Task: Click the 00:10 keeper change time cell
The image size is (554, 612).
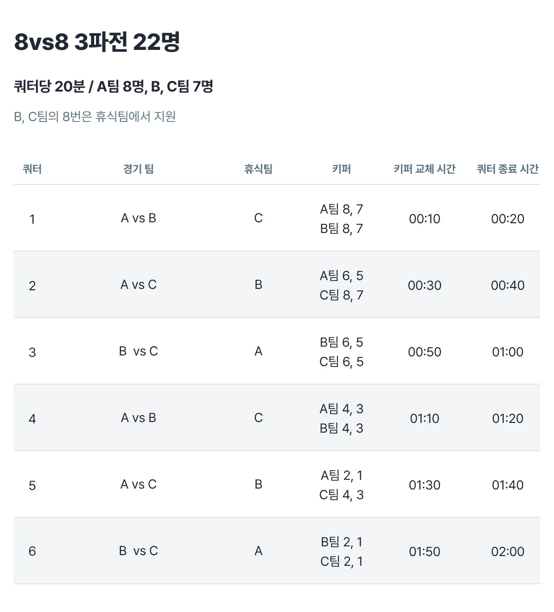Action: [x=424, y=219]
